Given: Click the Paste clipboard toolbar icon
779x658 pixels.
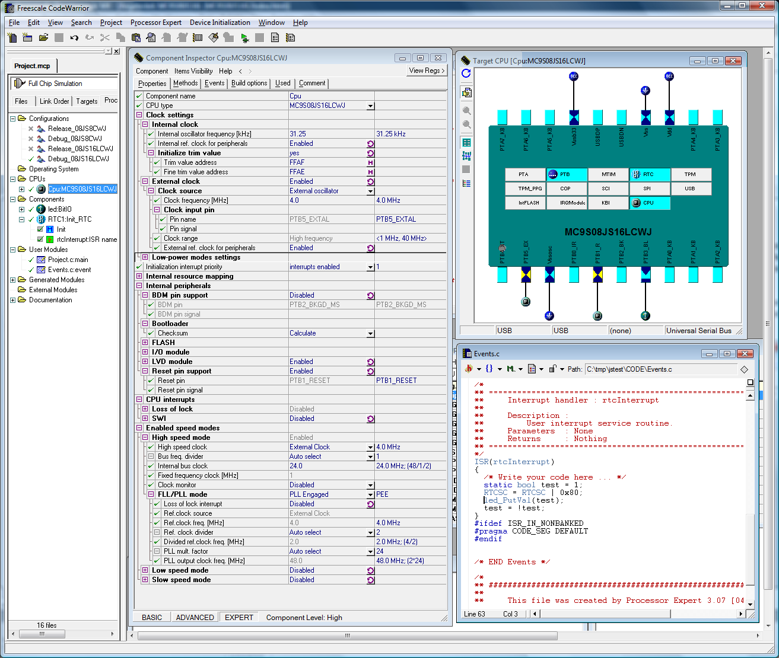Looking at the screenshot, I should click(136, 38).
